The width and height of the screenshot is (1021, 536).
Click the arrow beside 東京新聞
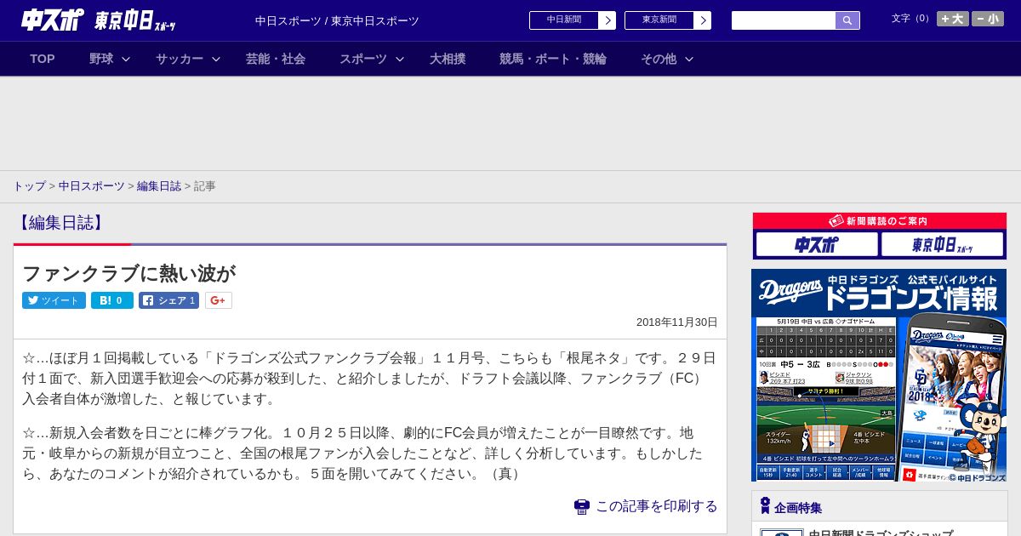point(703,20)
